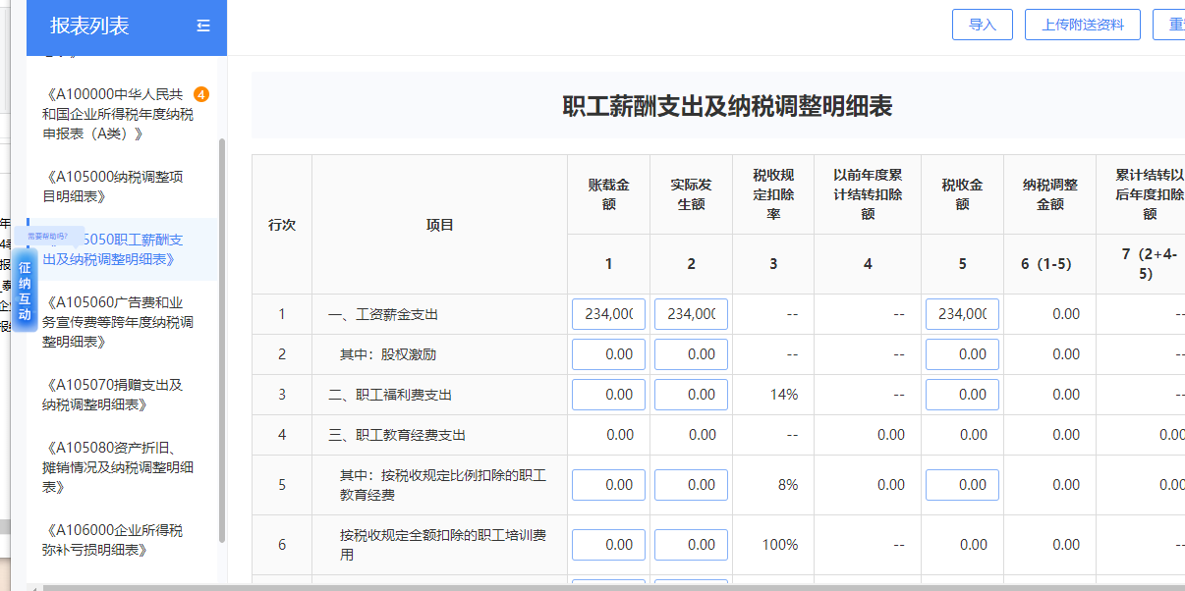Open A105000 纳税调整项目明细表
This screenshot has height=591, width=1185.
tap(113, 187)
